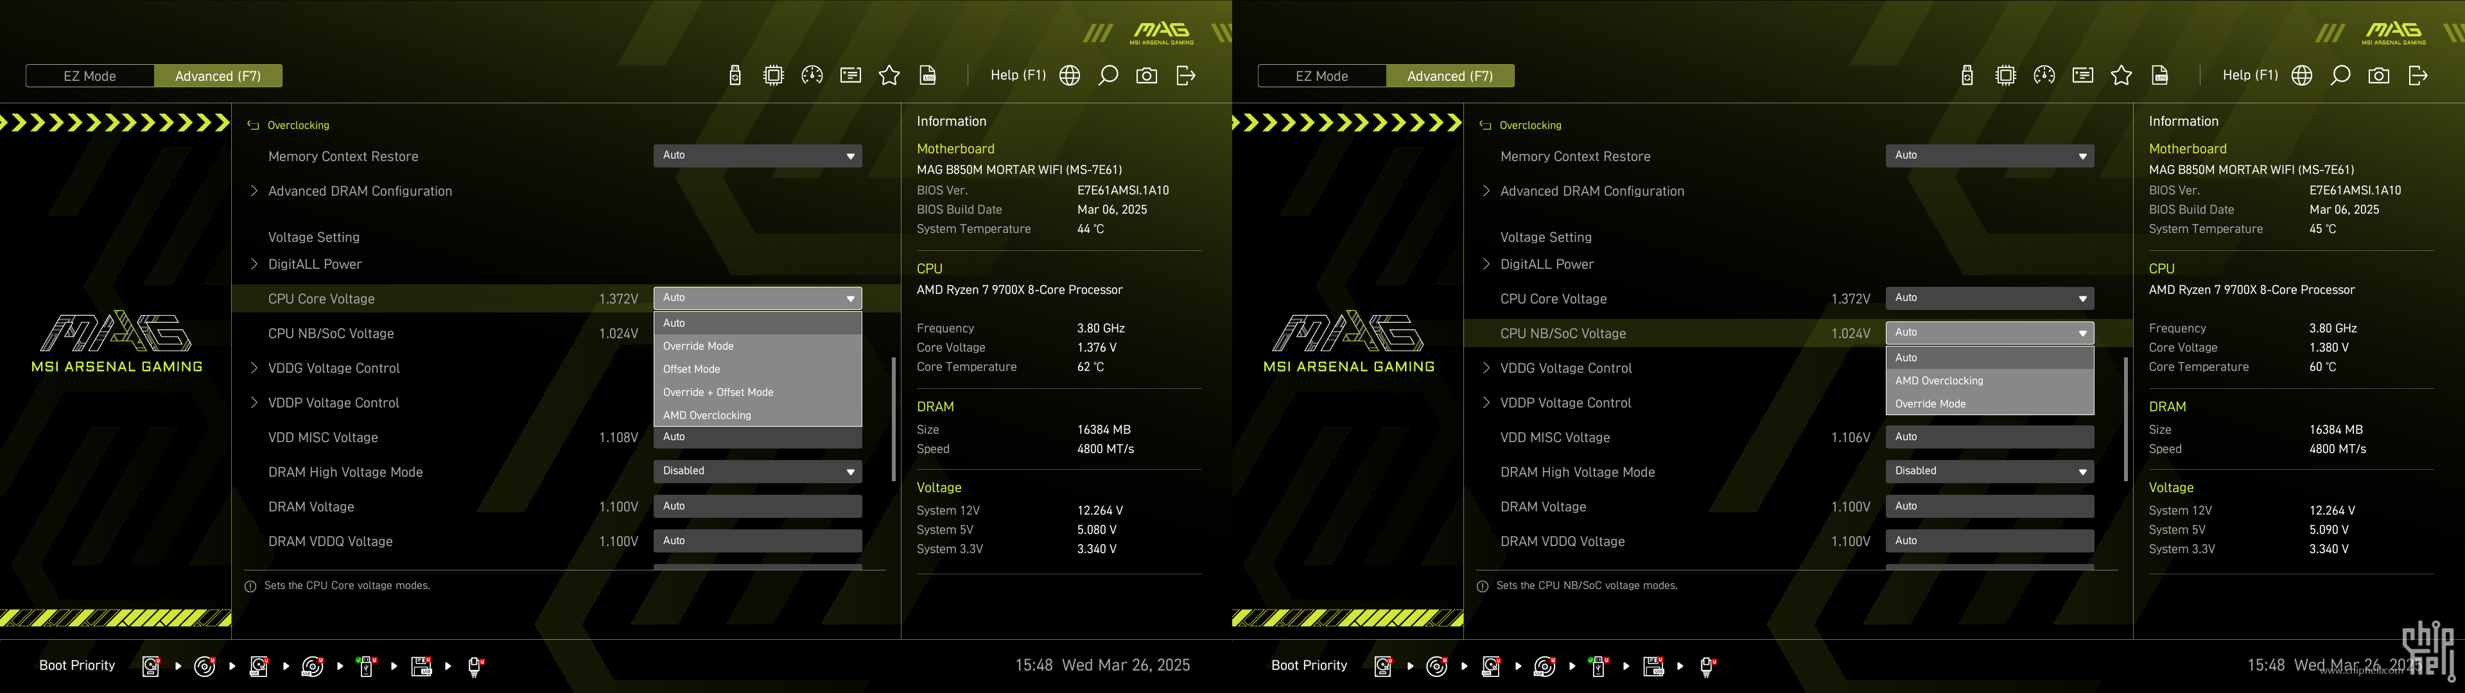This screenshot has width=2465, height=693.
Task: Select USB floppy boot device, left Boot Priority
Action: [x=421, y=666]
